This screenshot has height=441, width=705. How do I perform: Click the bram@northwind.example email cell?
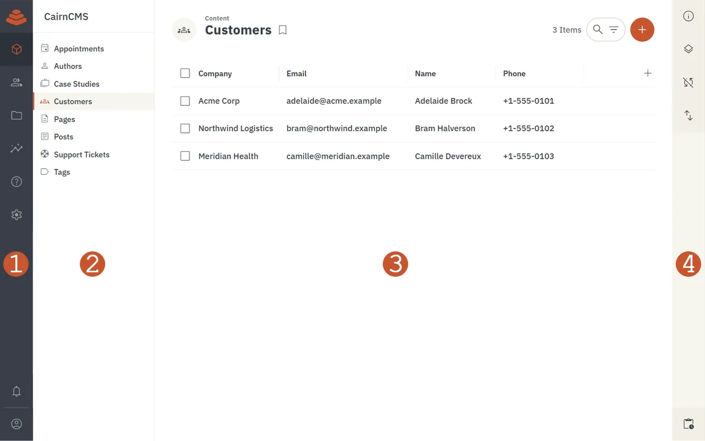coord(337,128)
